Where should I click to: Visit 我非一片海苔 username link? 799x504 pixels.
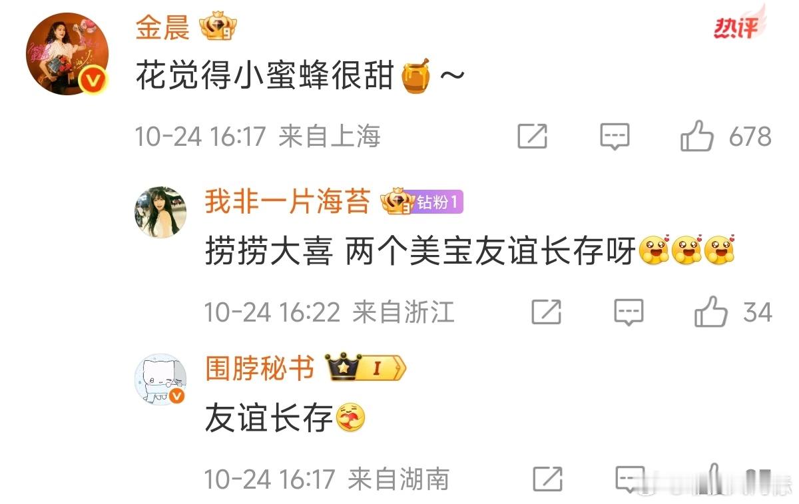click(x=287, y=201)
